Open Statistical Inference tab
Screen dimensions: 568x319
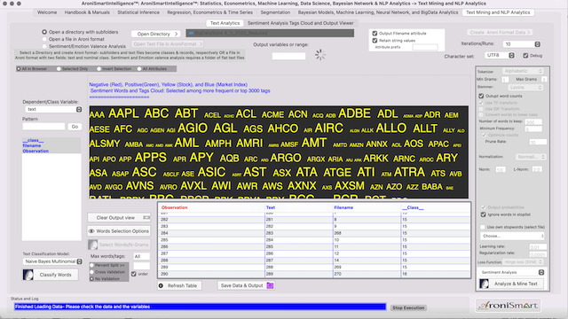(x=138, y=12)
